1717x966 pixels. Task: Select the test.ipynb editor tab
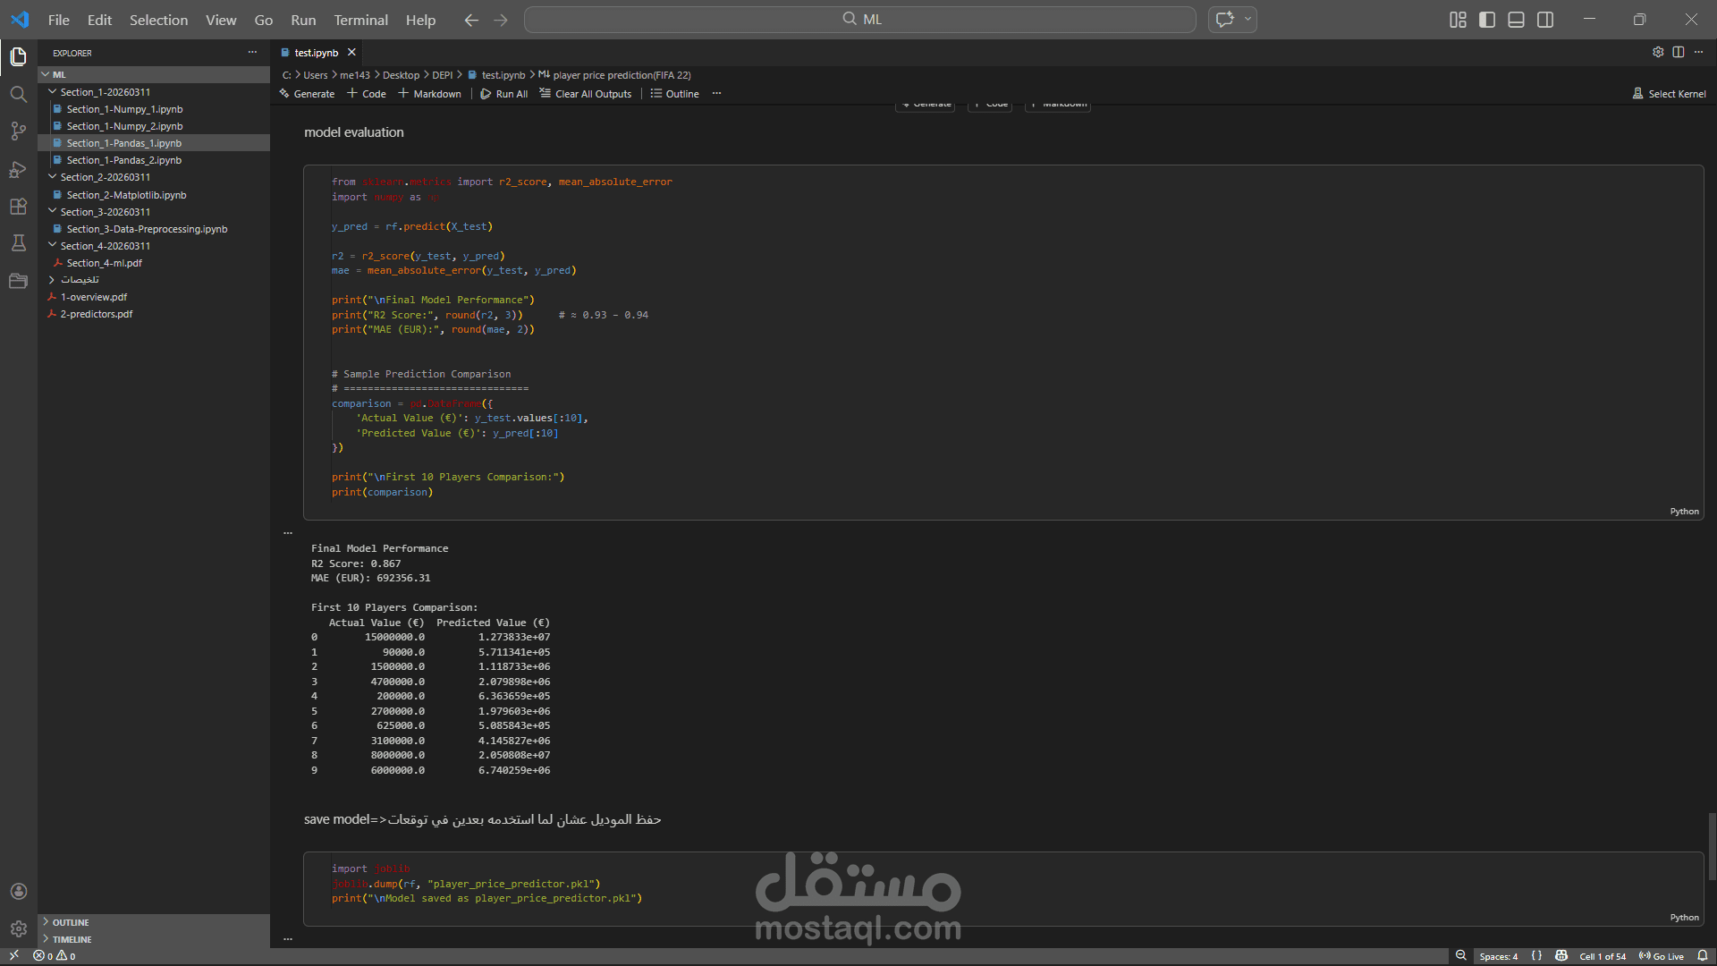pyautogui.click(x=316, y=53)
